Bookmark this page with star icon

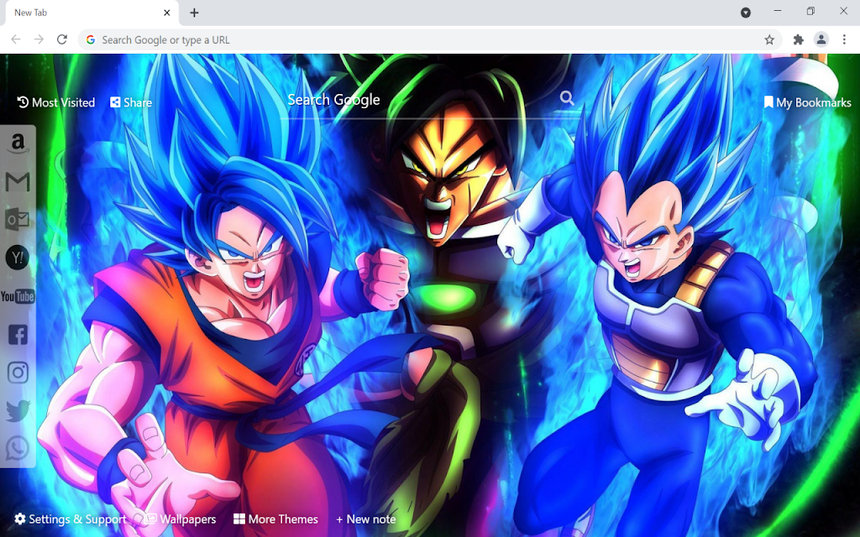769,39
